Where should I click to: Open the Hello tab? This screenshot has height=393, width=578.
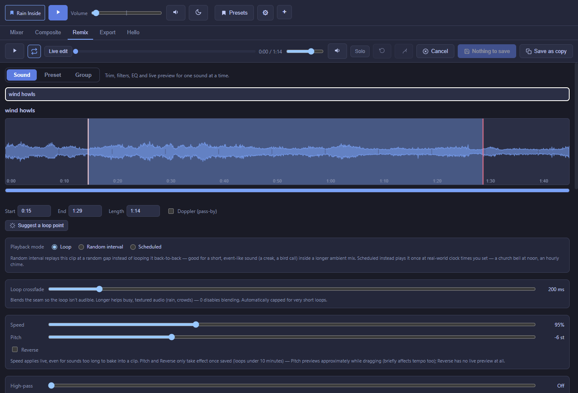(133, 32)
